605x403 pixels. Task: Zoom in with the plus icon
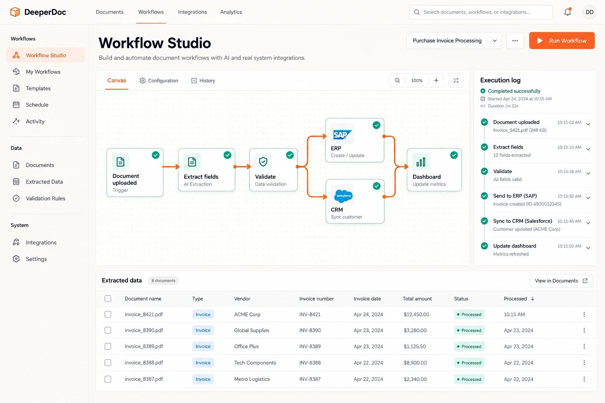pyautogui.click(x=436, y=81)
